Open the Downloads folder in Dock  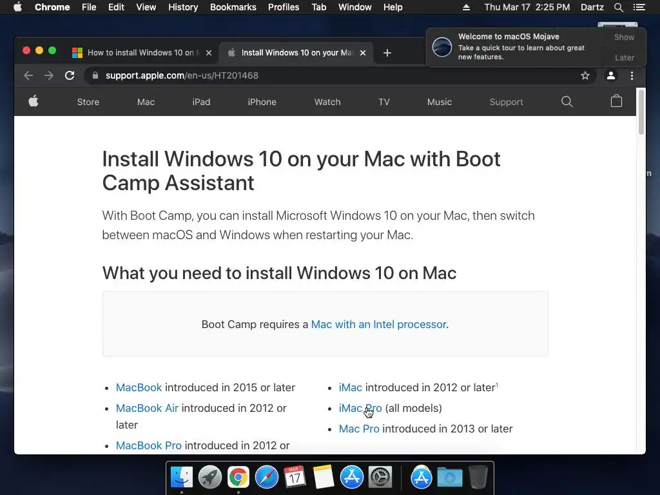pos(449,478)
